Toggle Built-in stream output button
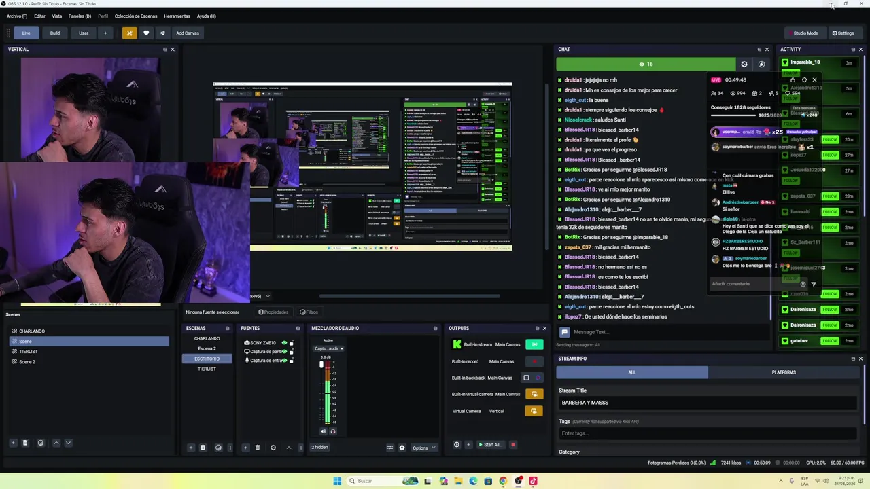Screen dimensions: 870x489 (x=534, y=344)
